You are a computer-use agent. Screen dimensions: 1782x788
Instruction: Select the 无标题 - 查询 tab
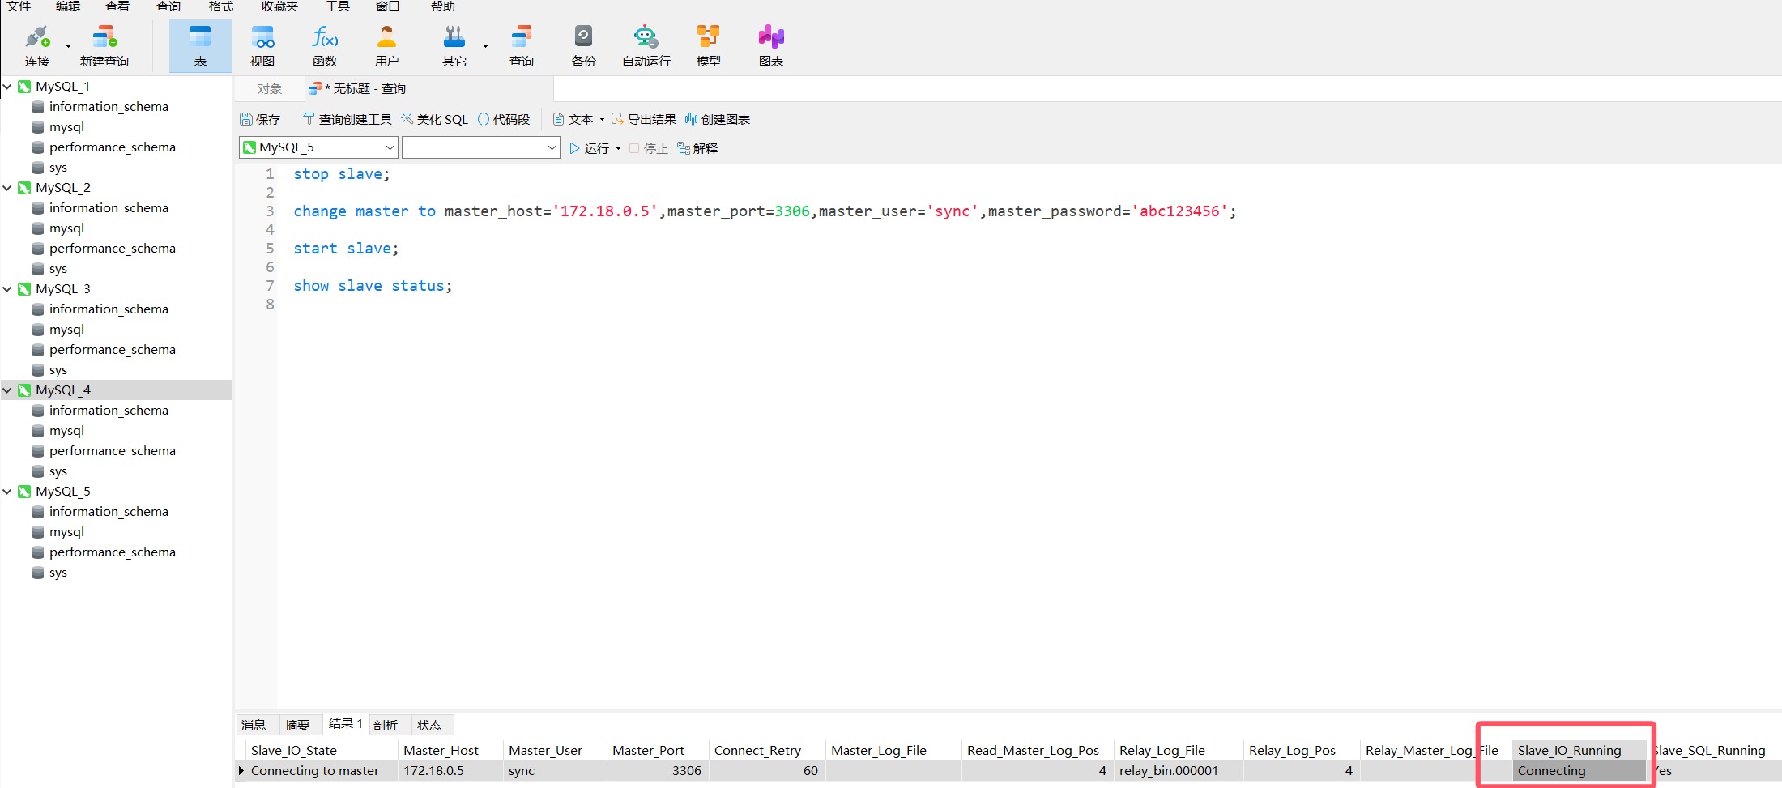coord(429,89)
